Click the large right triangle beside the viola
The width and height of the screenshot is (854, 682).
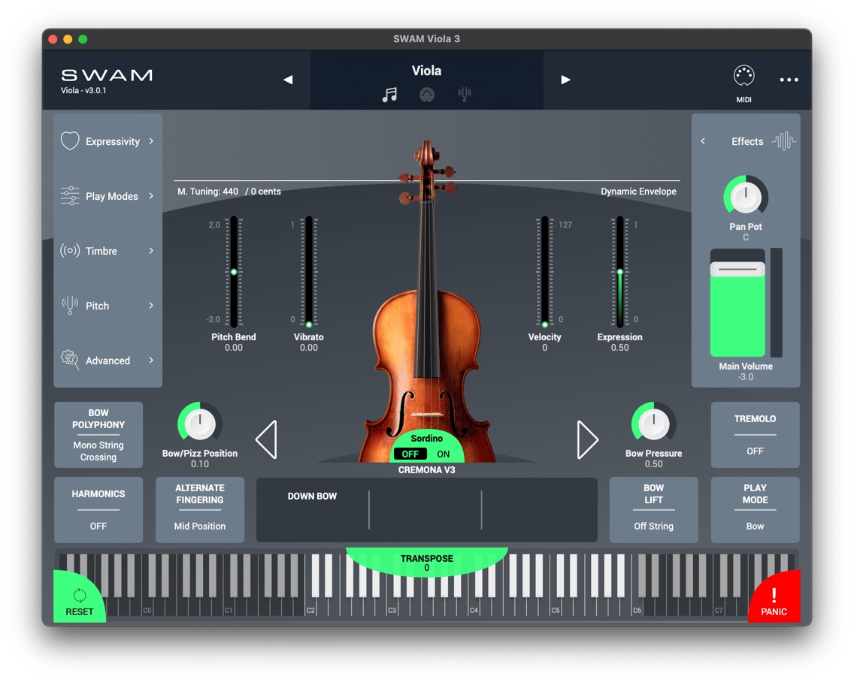(x=588, y=439)
